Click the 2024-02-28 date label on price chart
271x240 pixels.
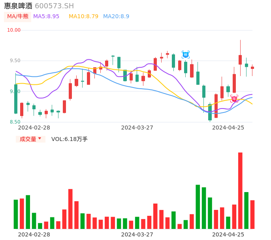[34, 128]
